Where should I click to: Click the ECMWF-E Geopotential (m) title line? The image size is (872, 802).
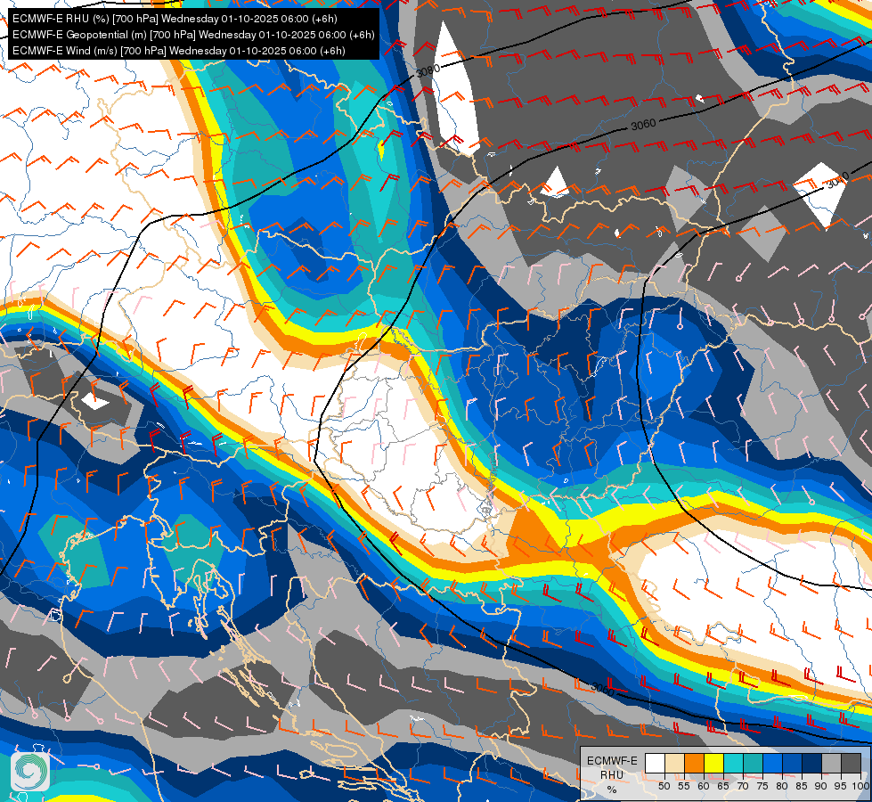(x=193, y=35)
